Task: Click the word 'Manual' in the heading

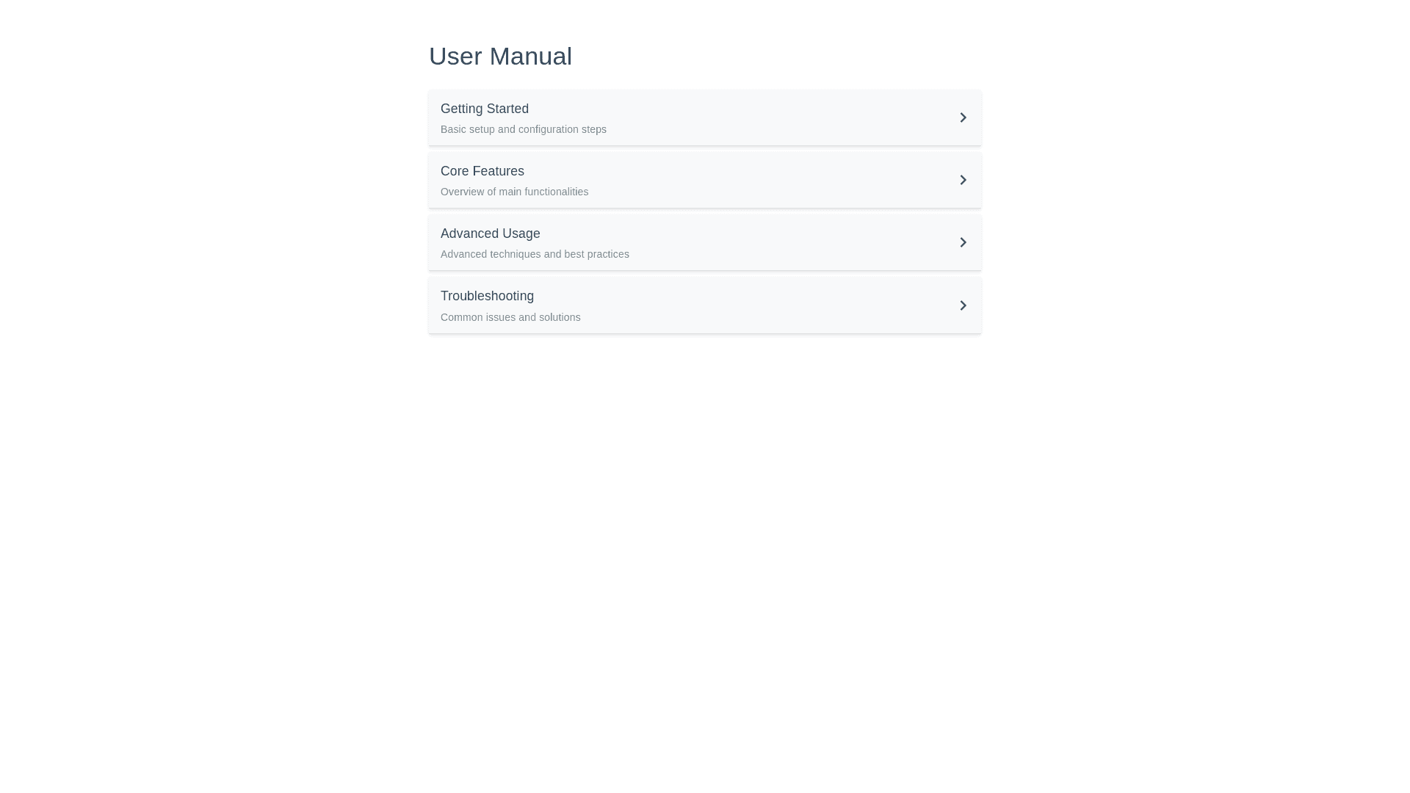Action: click(531, 57)
